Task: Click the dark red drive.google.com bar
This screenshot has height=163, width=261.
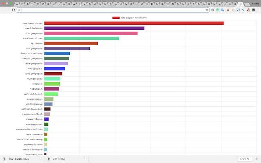Action: point(53,74)
